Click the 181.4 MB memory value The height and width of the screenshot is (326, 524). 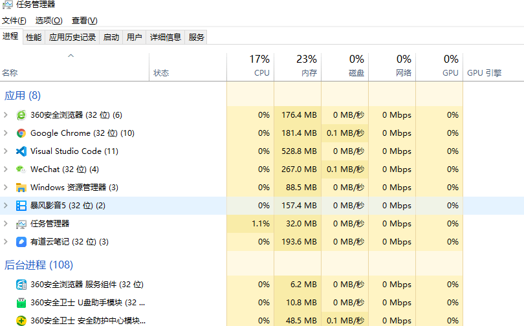coord(299,133)
